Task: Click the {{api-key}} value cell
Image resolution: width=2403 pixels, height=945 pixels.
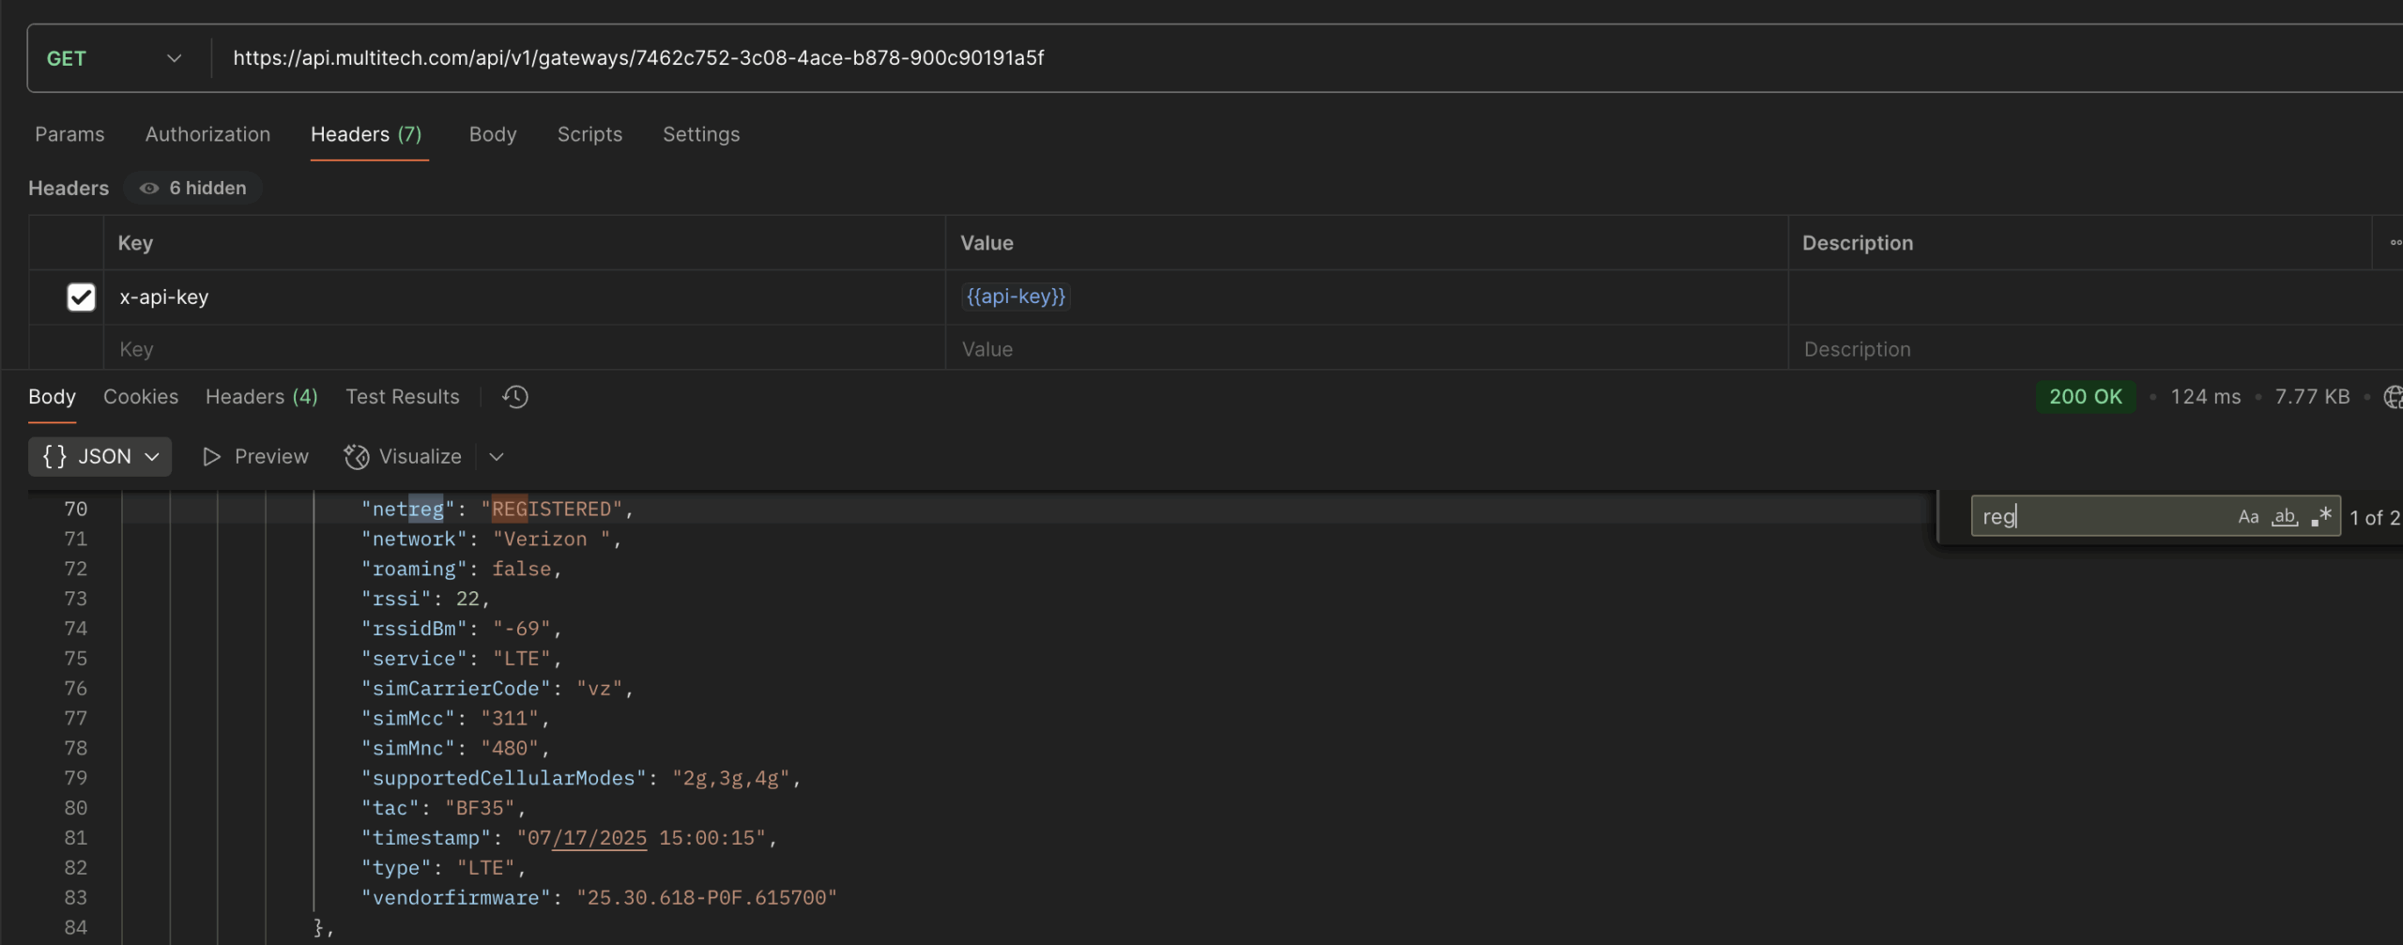Action: coord(1366,297)
